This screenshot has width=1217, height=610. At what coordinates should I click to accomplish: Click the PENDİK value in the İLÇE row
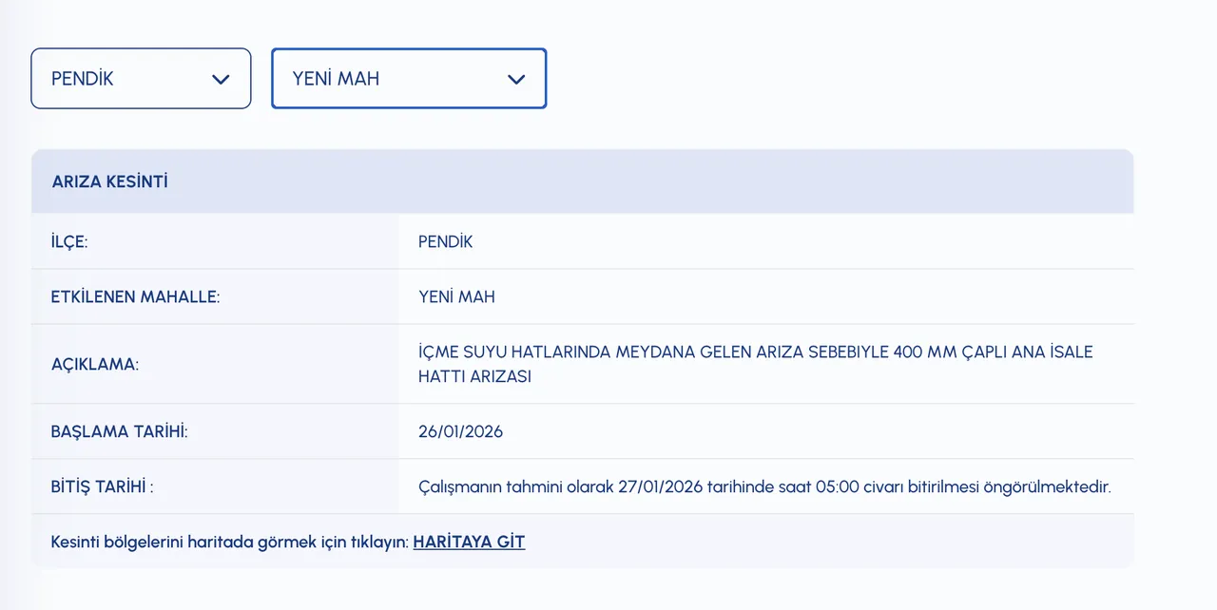(x=445, y=241)
